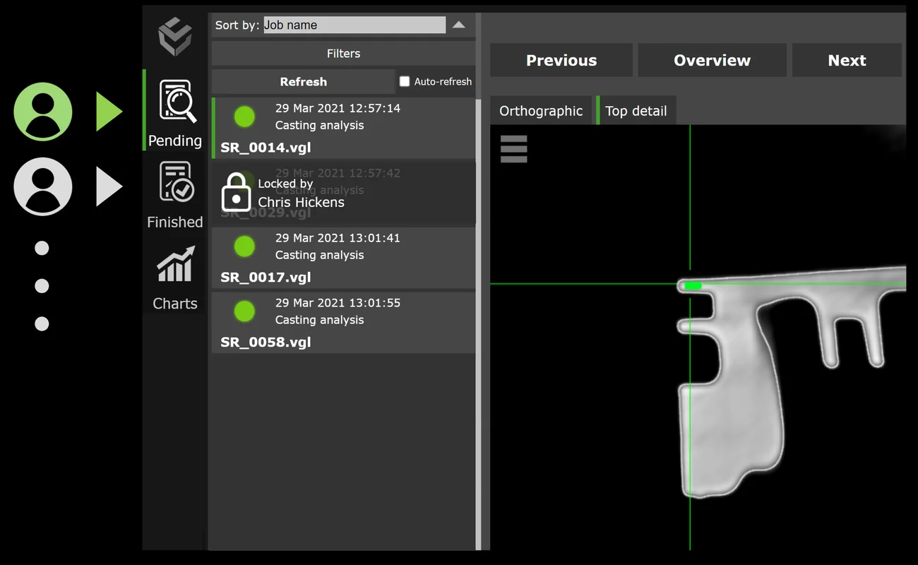
Task: Click the lock icon on Chris Hickens' job
Action: (236, 192)
